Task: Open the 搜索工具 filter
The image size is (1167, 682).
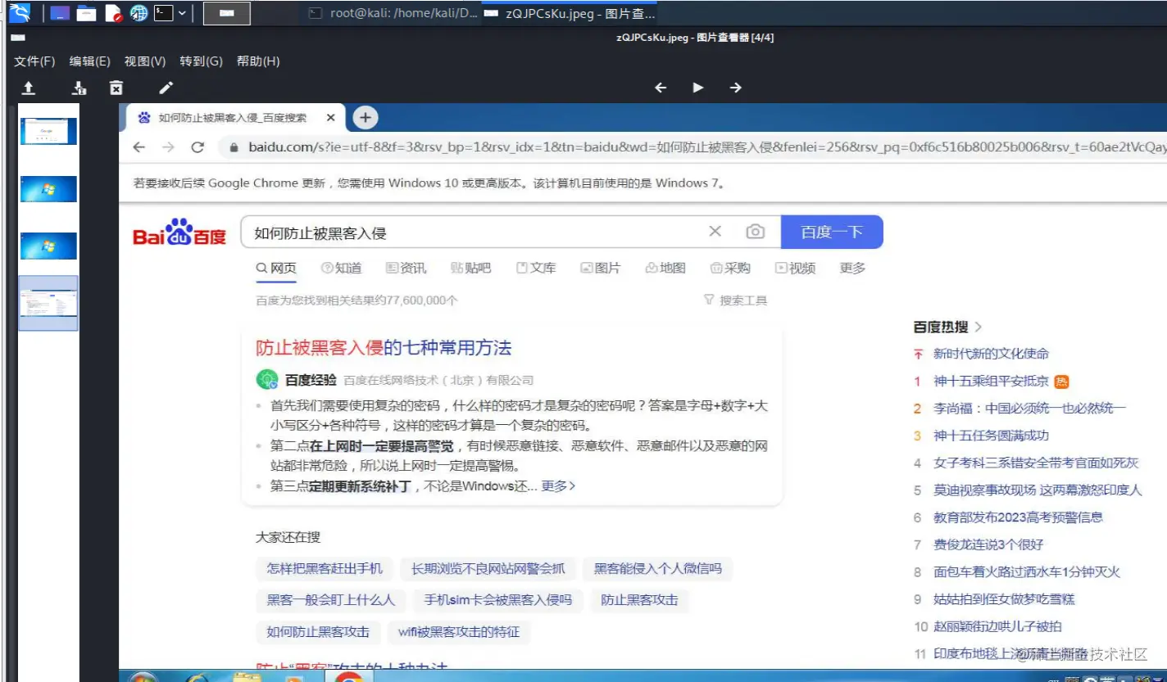Action: 735,300
